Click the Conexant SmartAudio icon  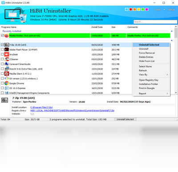7,64
